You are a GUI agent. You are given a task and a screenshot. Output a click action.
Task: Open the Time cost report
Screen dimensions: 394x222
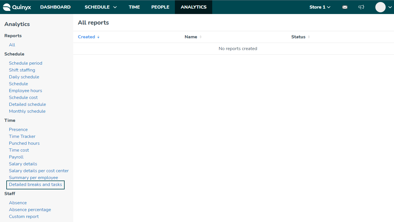click(19, 150)
